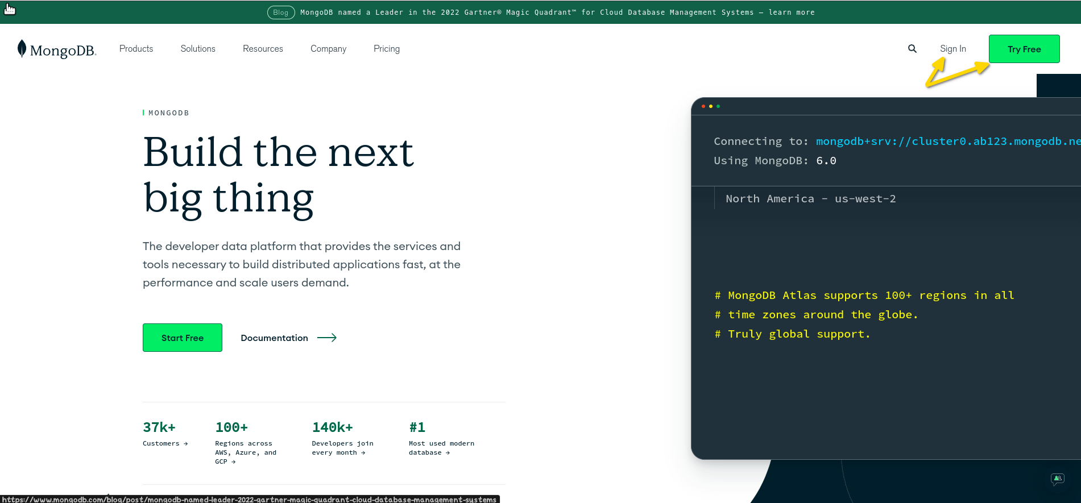Open the search magnifier icon
Viewport: 1081px width, 503px height.
pos(912,49)
